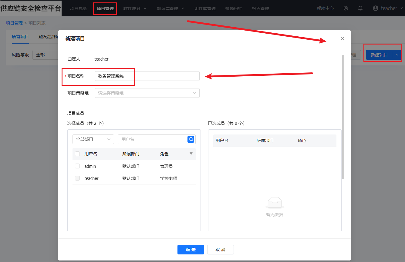Click the search magnifier icon in member list
The image size is (405, 262).
(191, 139)
